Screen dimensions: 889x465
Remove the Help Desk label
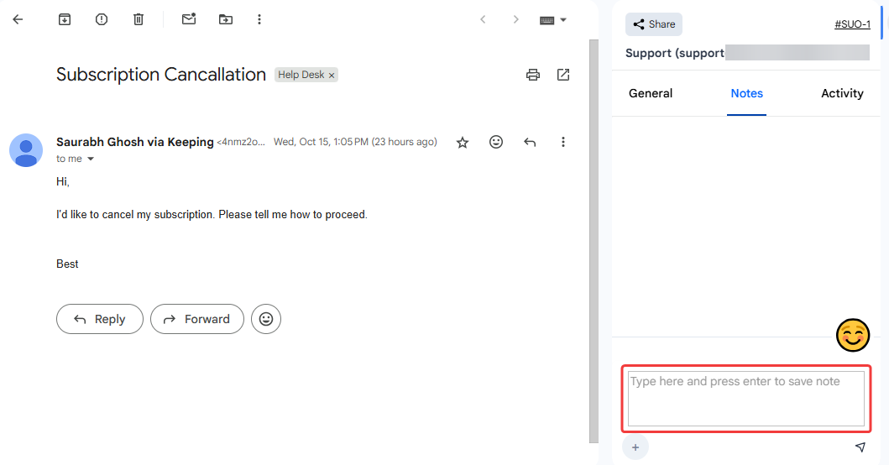click(332, 76)
